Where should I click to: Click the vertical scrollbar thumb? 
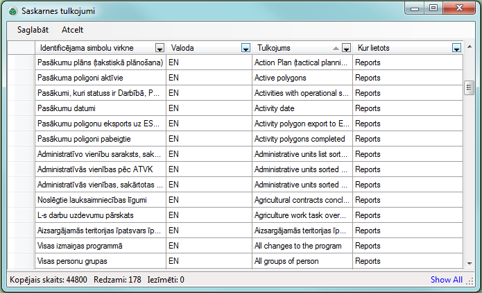[469, 87]
